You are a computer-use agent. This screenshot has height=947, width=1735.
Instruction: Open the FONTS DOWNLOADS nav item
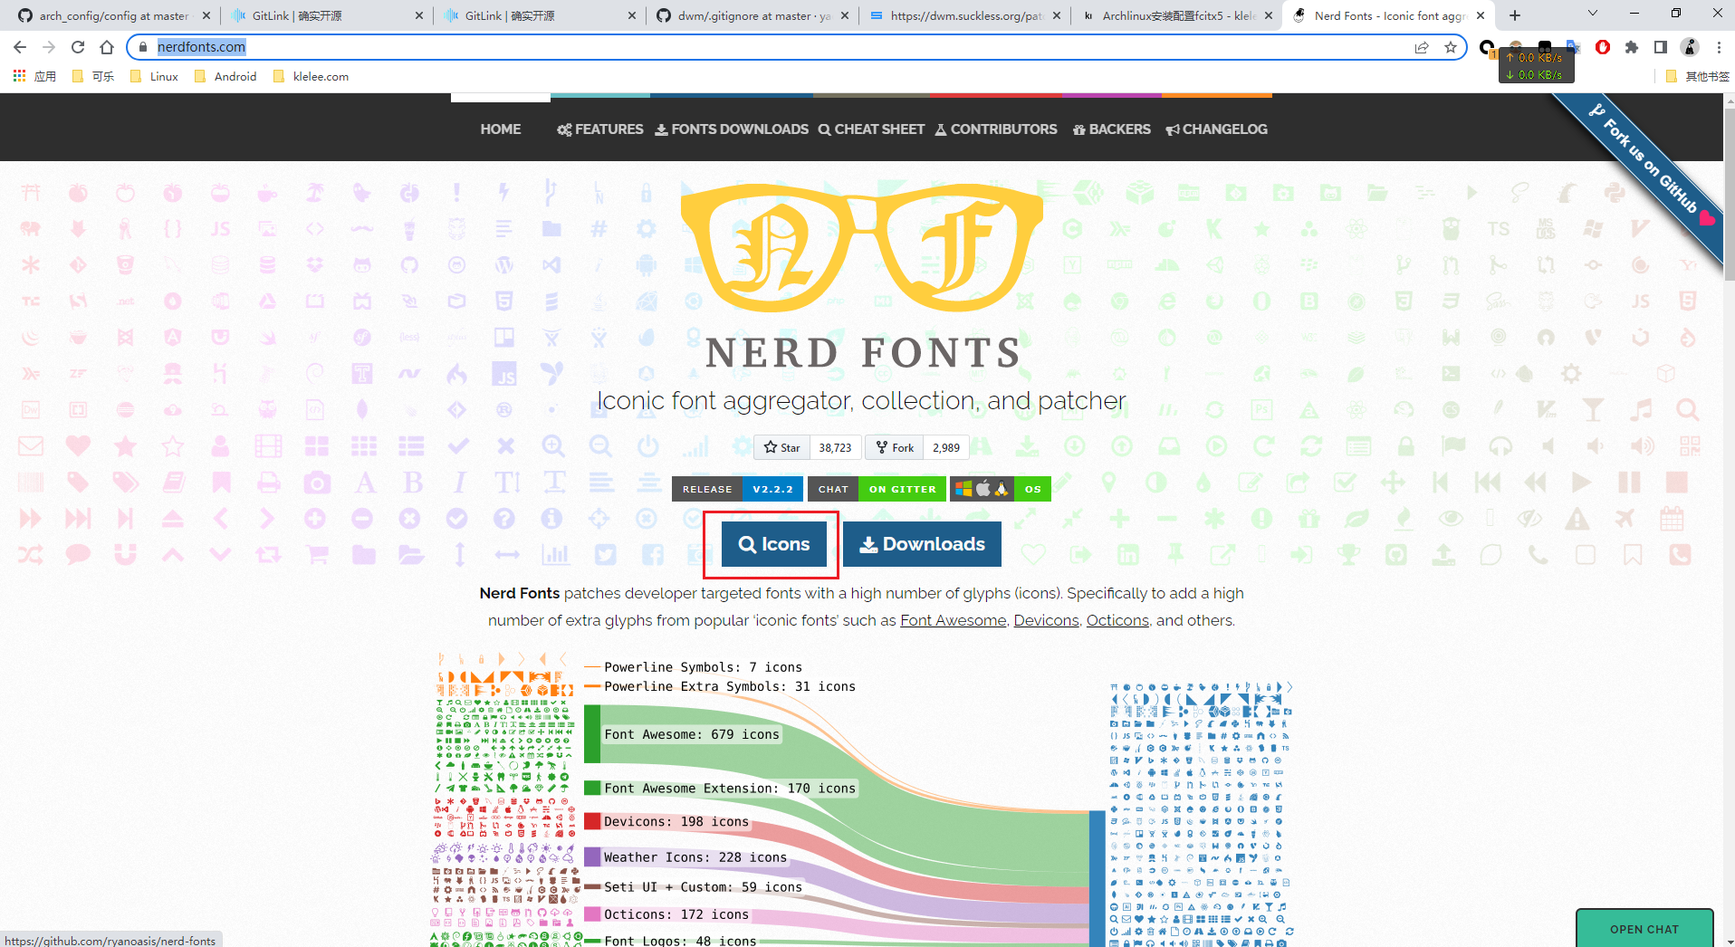coord(732,129)
